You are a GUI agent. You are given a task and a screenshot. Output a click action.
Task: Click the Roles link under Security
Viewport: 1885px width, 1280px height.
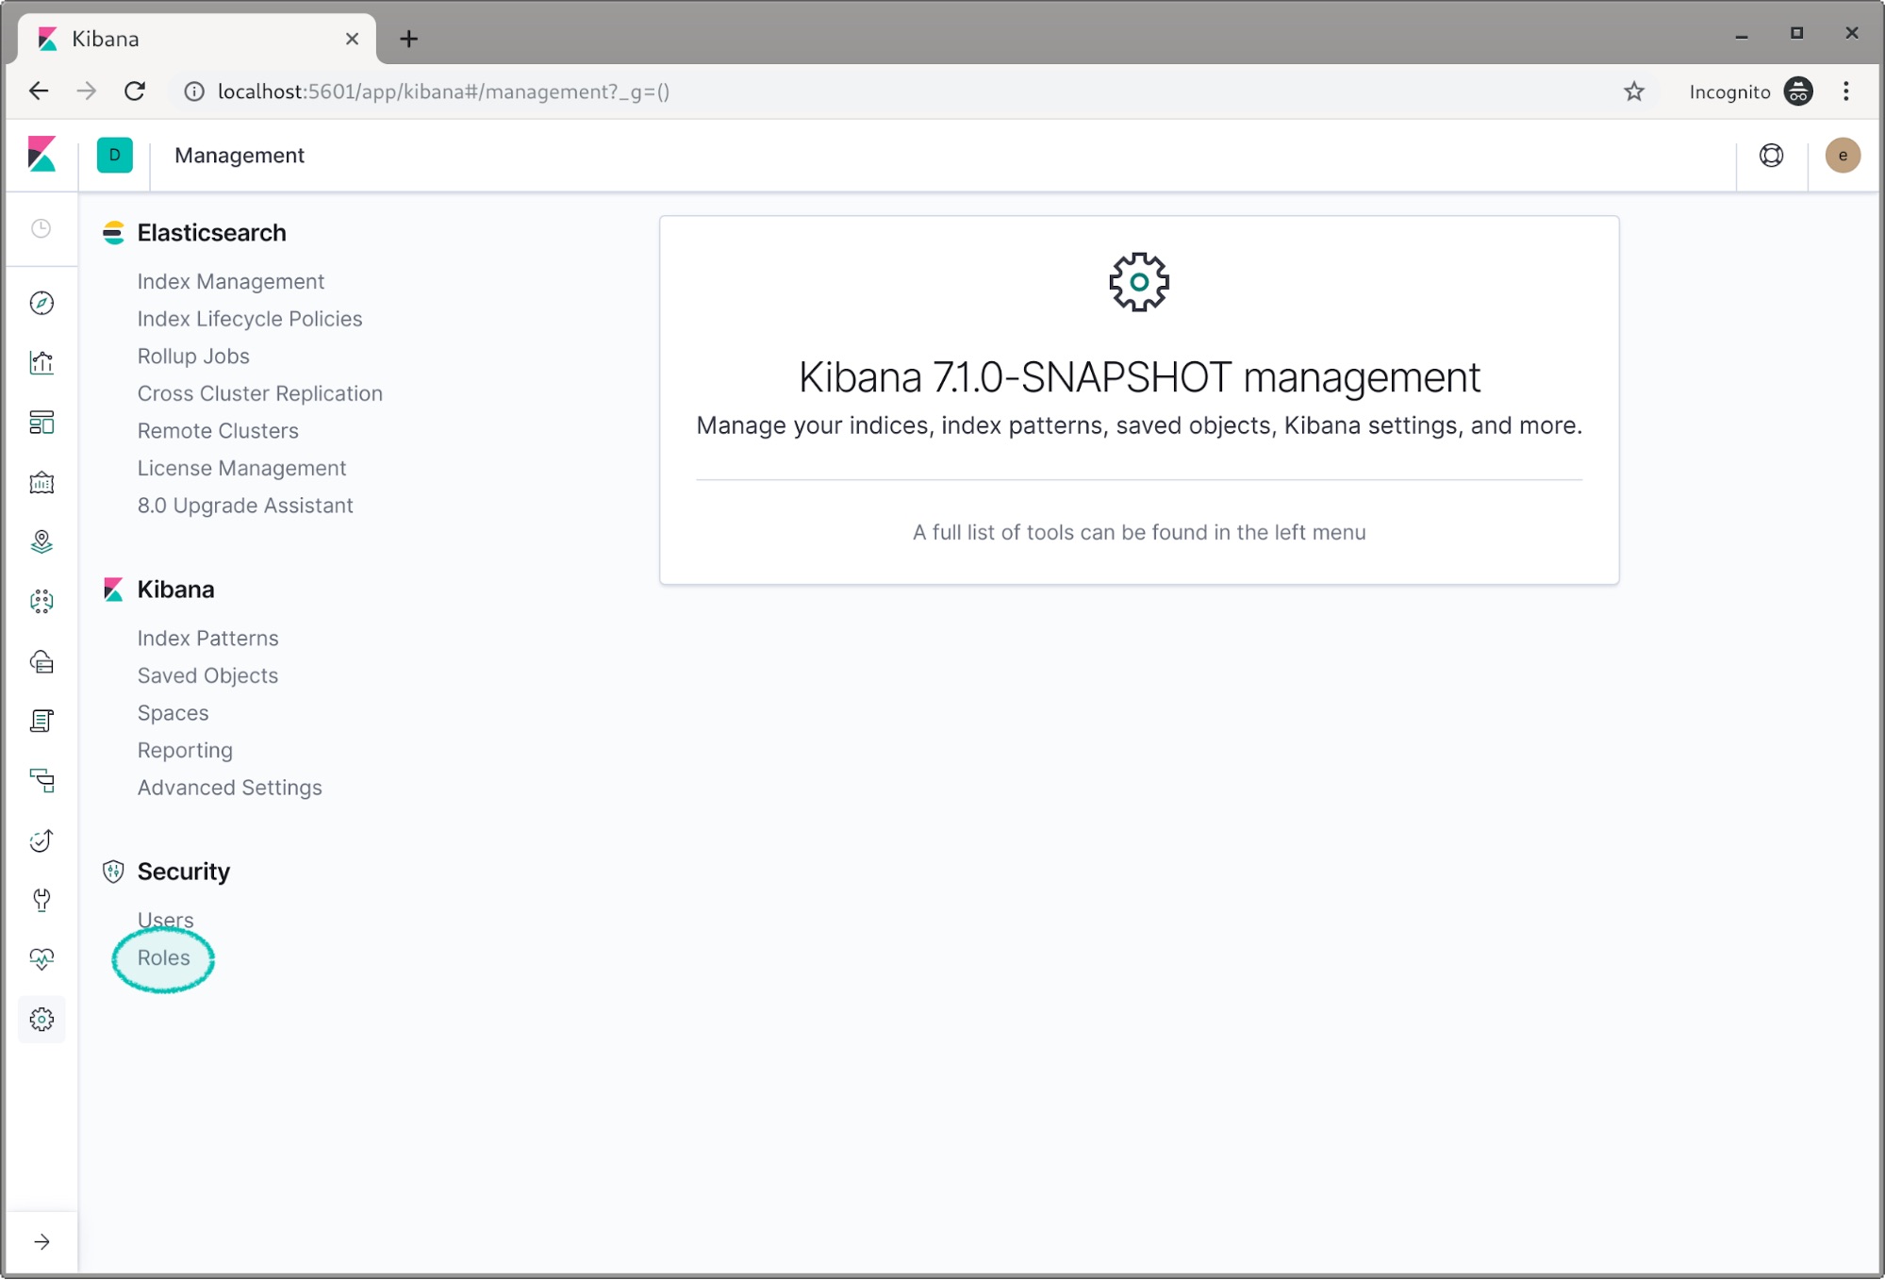click(x=163, y=957)
